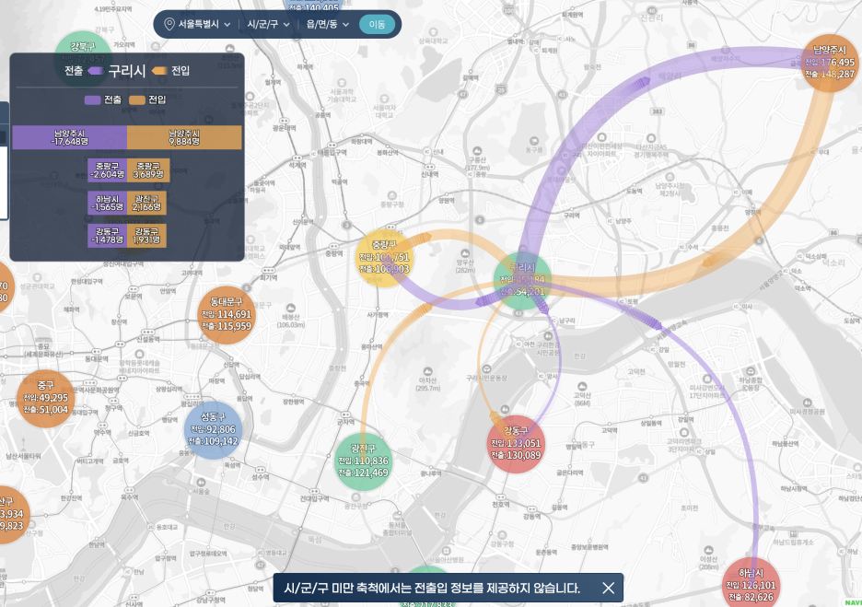
Task: Click the 천호역 station label
Action: click(x=500, y=504)
